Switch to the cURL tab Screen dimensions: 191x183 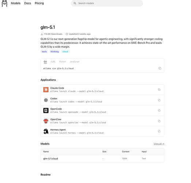pos(53,61)
